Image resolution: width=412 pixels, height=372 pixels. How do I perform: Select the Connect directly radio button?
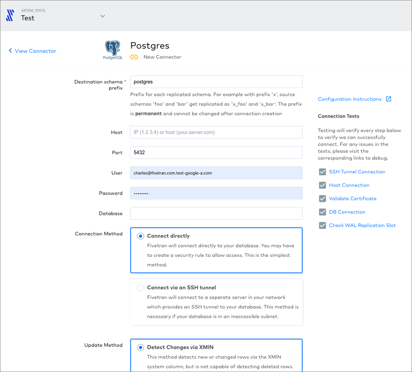[x=141, y=236]
